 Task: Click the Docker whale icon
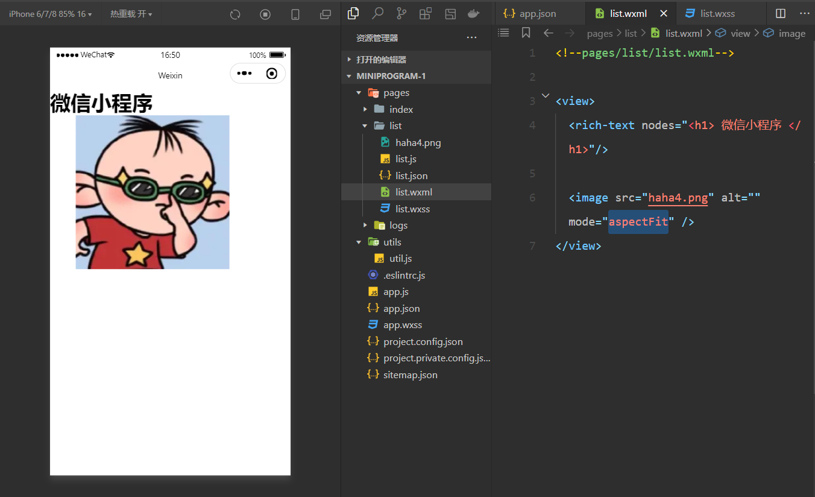pyautogui.click(x=474, y=13)
